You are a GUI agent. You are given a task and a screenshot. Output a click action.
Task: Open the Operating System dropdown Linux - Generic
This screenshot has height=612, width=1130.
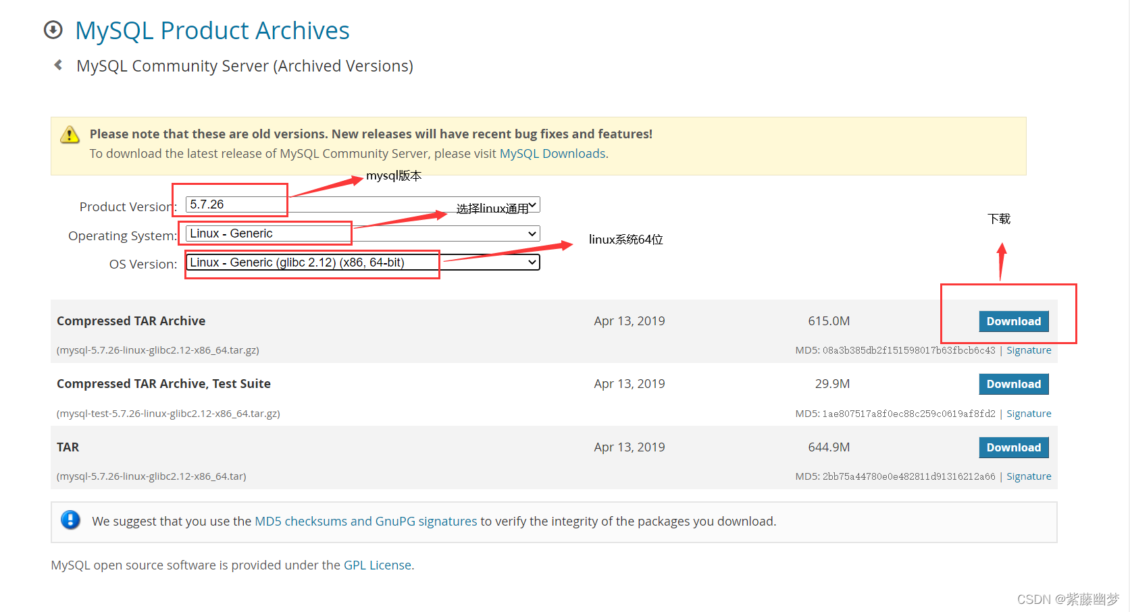(363, 233)
